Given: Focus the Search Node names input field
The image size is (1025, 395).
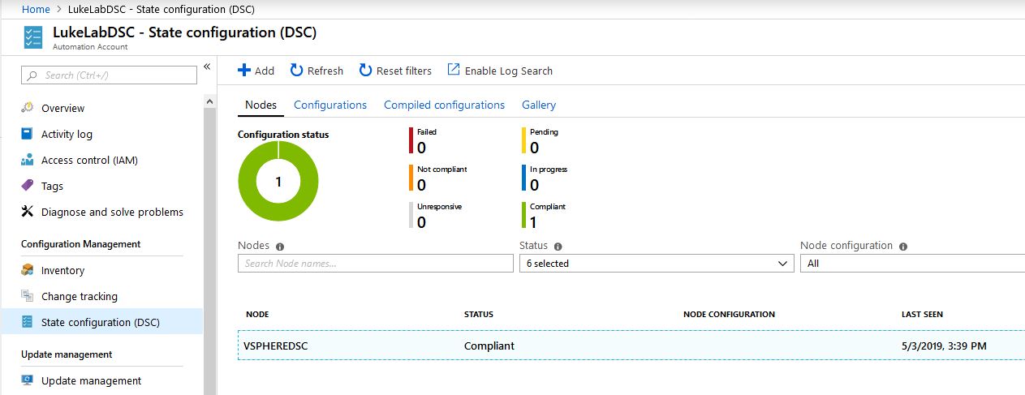Looking at the screenshot, I should (376, 264).
